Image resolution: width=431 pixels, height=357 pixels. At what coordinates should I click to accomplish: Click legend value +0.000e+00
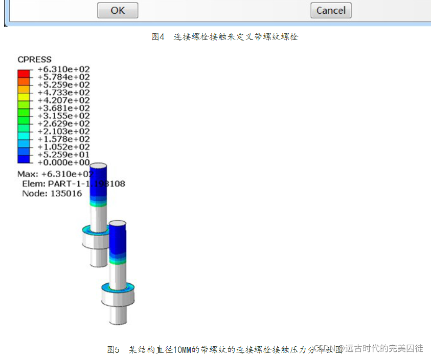[x=64, y=162]
